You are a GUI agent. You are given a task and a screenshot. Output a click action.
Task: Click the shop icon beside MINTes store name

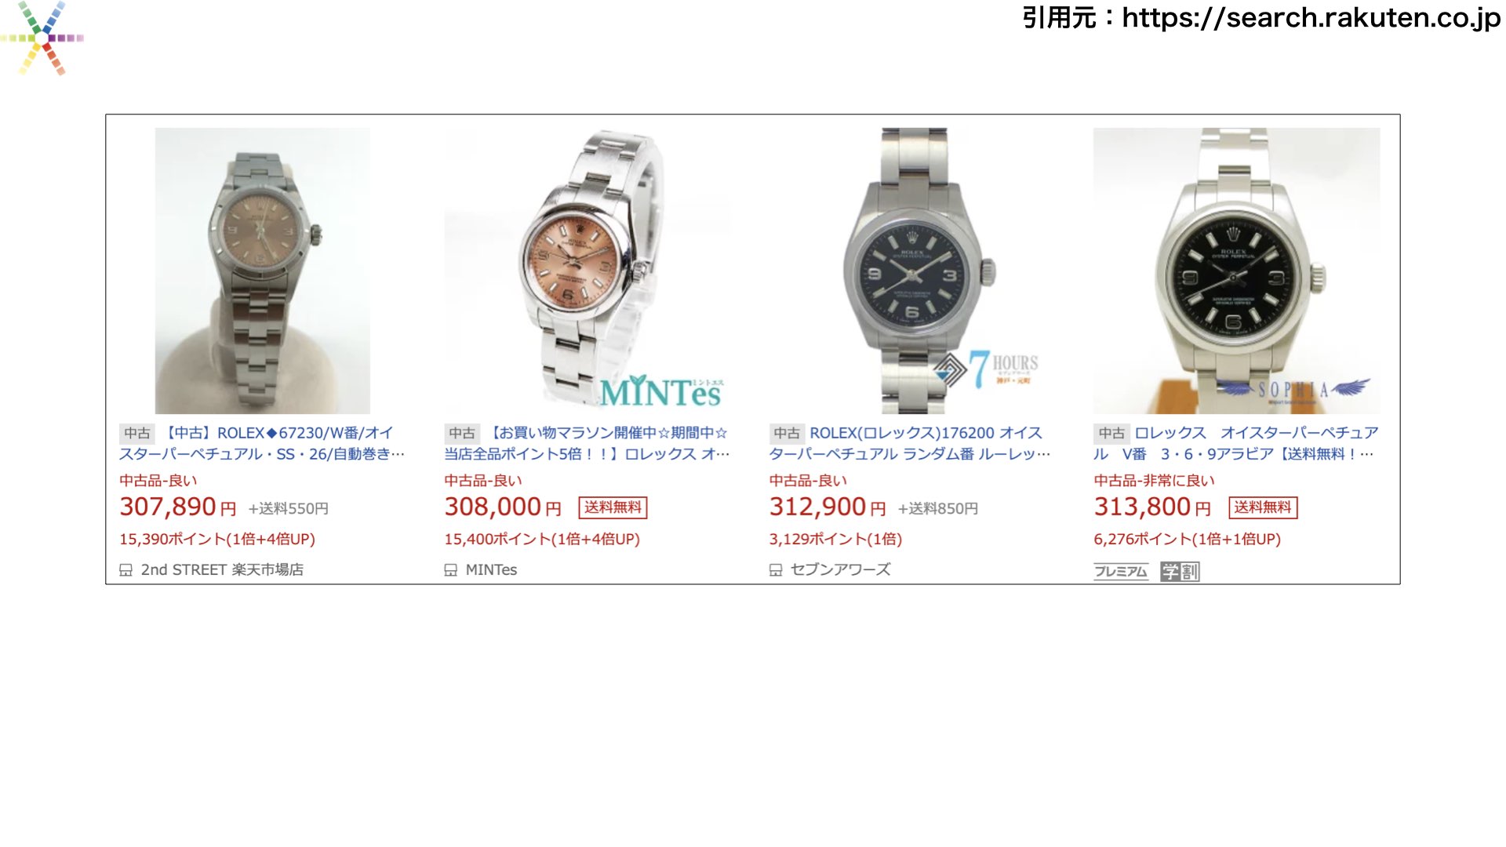pyautogui.click(x=450, y=570)
